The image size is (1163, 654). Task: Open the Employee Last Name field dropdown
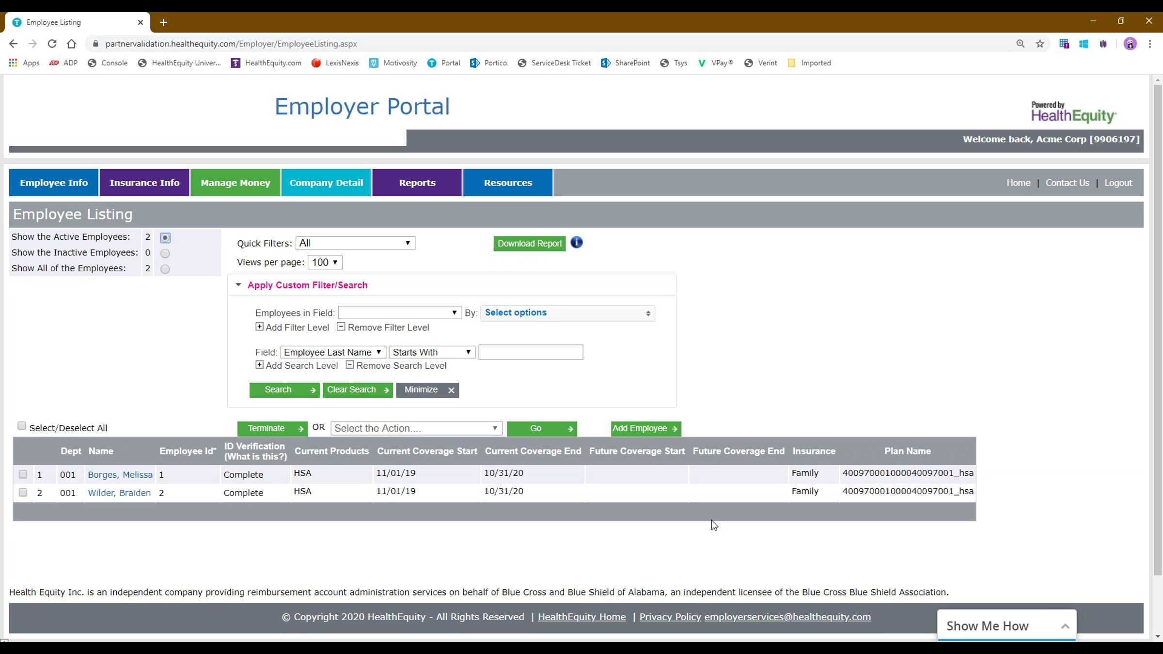pyautogui.click(x=333, y=352)
